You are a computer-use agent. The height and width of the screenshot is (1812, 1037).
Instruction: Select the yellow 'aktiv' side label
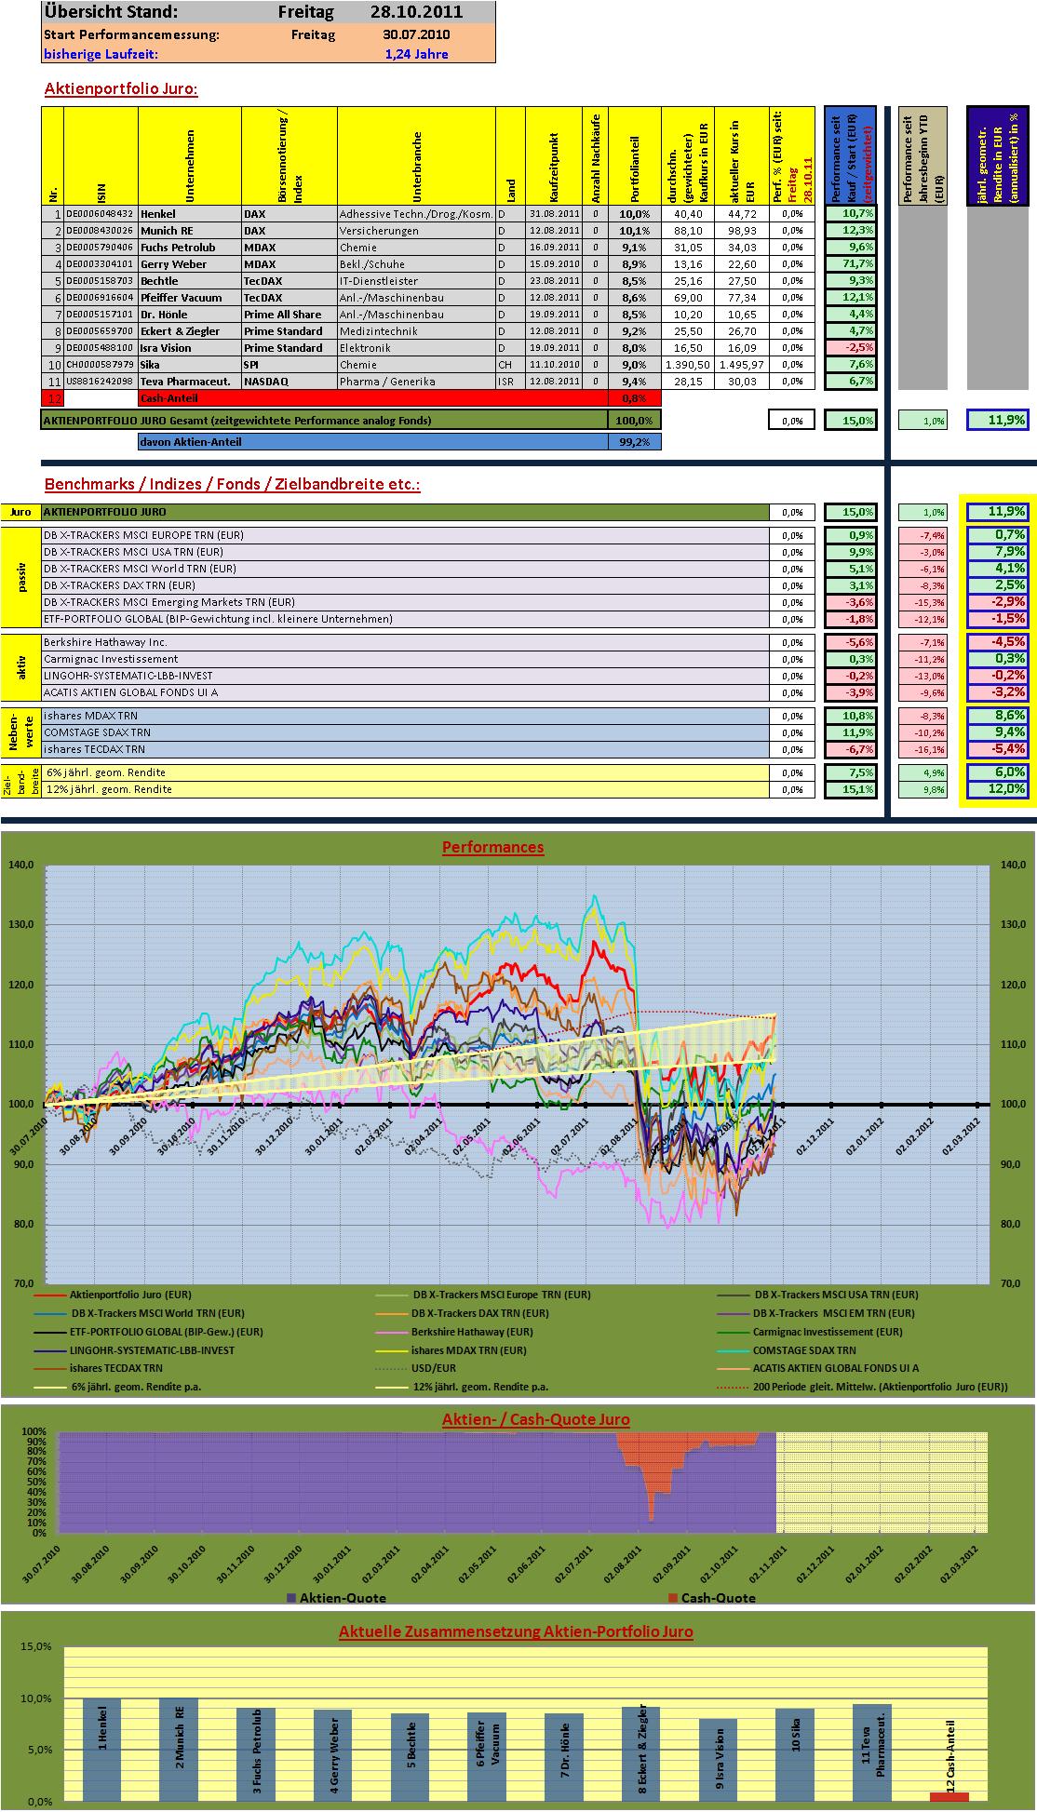point(21,667)
